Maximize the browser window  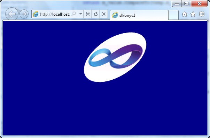coord(186,3)
